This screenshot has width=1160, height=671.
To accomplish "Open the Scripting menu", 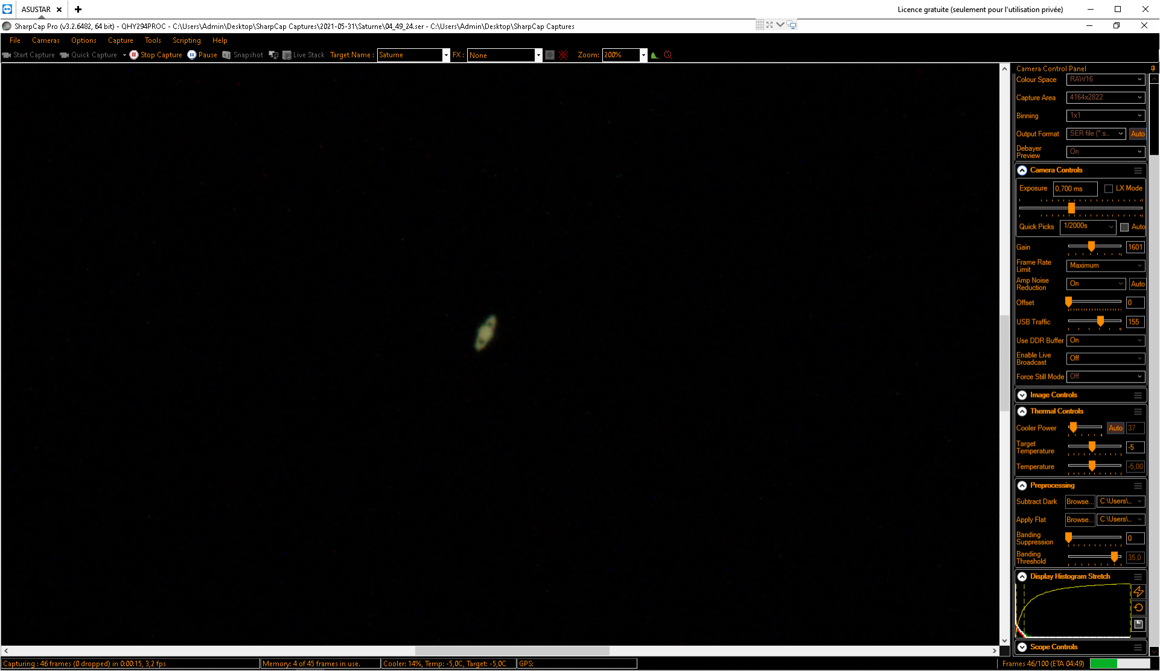I will (186, 40).
